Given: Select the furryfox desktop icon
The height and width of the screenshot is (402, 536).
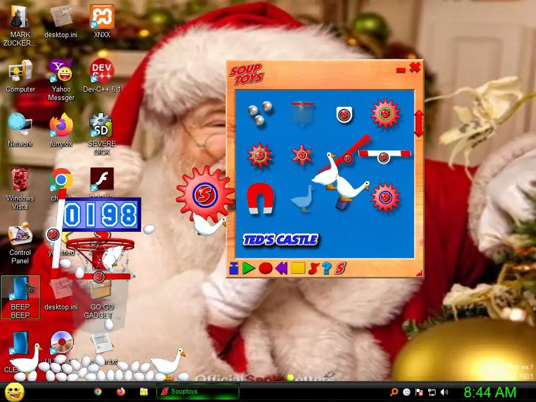Looking at the screenshot, I should (61, 130).
